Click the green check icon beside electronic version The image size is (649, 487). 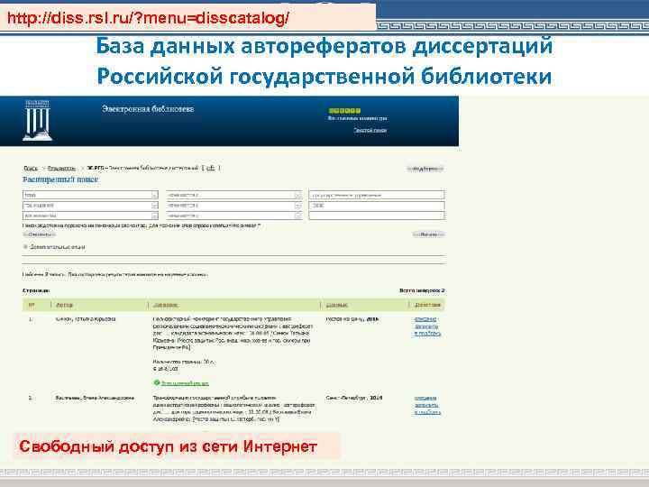tap(157, 382)
